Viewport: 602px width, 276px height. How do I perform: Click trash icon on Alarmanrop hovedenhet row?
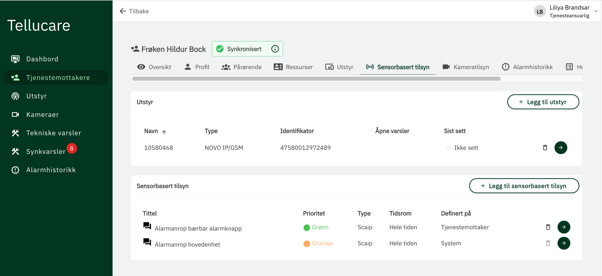tap(548, 243)
